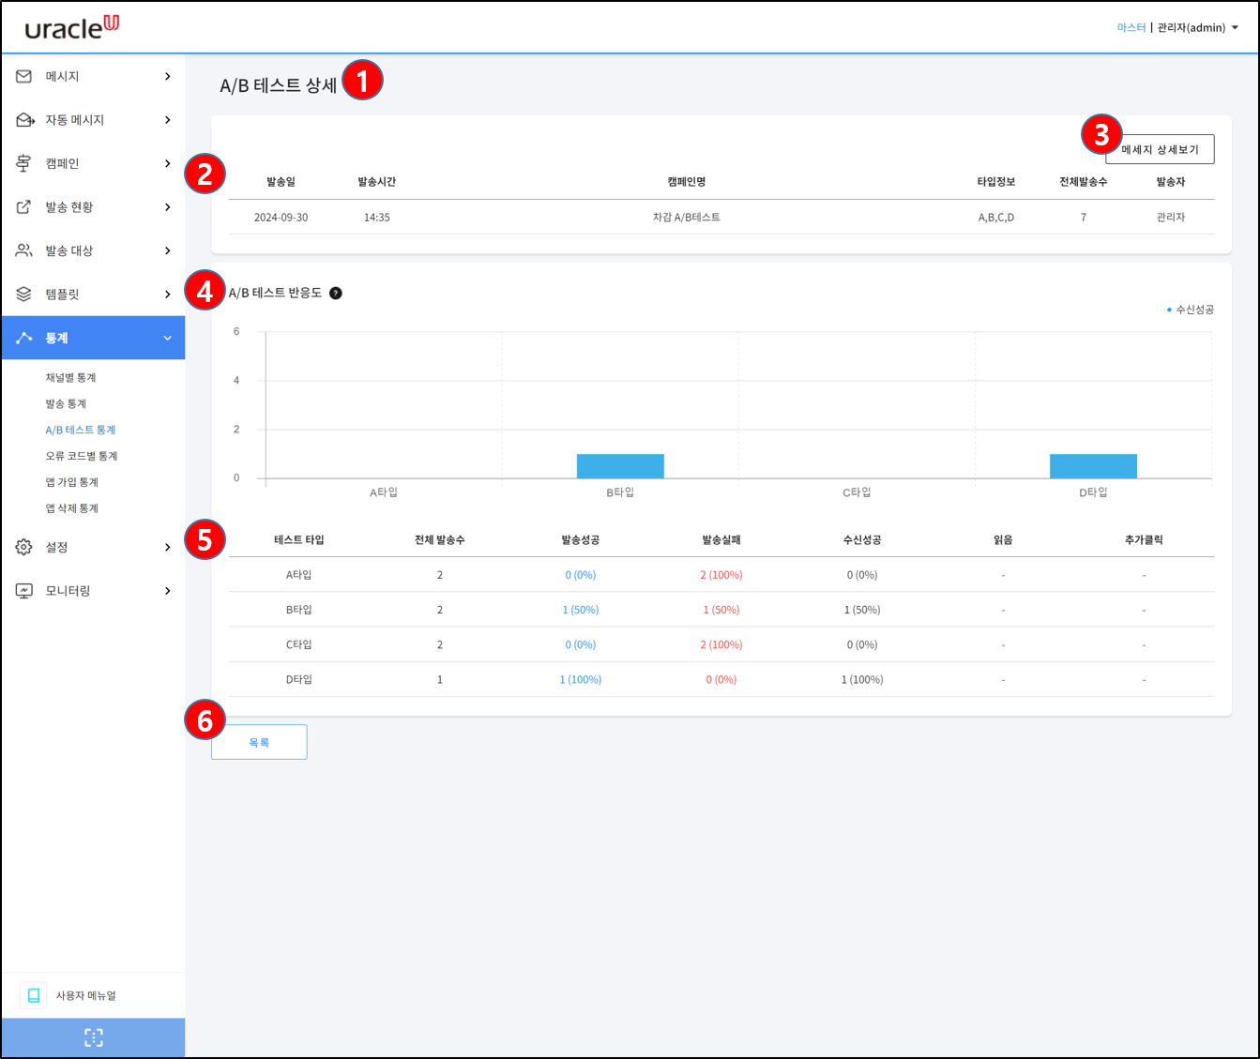Expand the 모니터링 chevron

[x=168, y=591]
